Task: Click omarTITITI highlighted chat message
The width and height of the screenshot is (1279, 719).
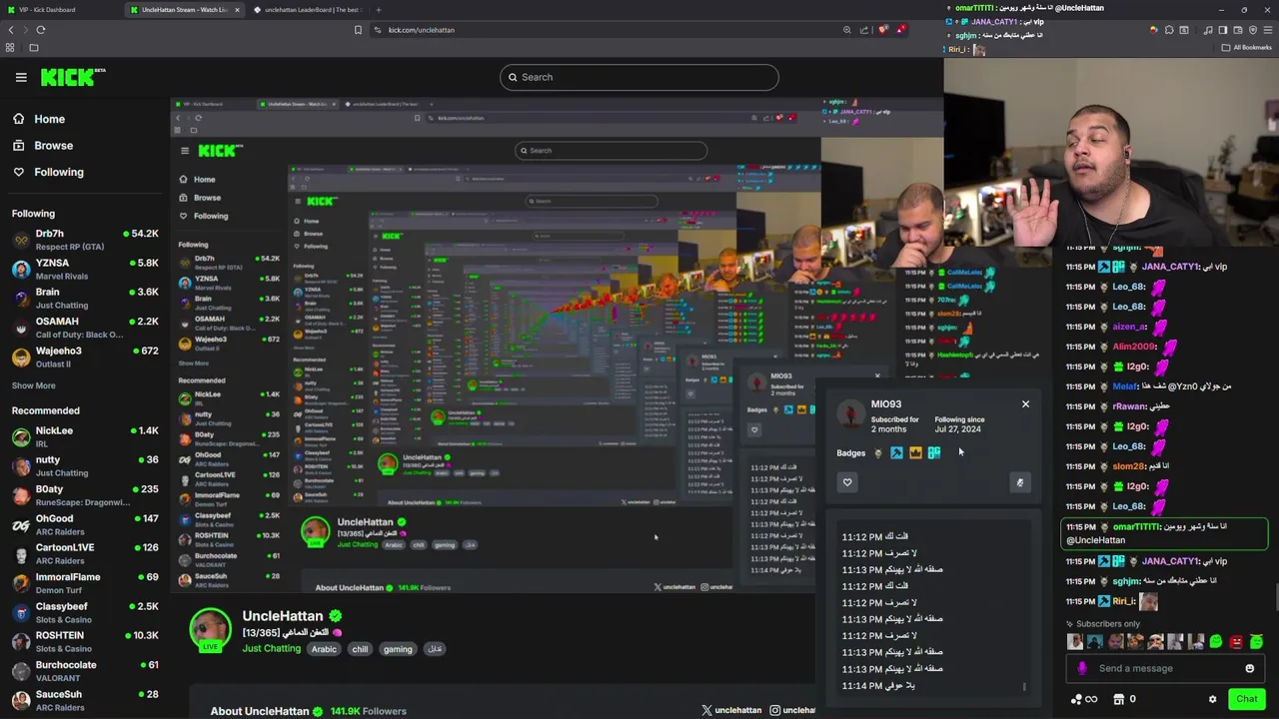Action: pos(1165,533)
